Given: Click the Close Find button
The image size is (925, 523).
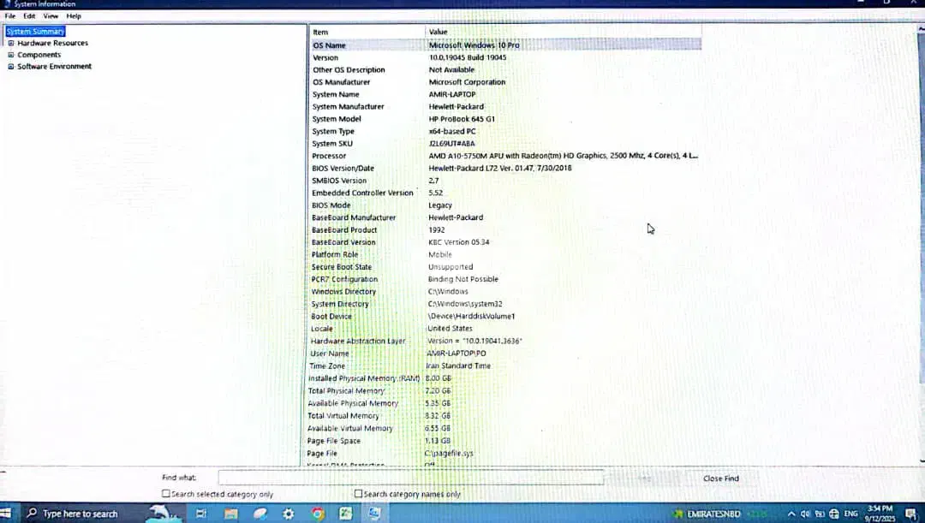Looking at the screenshot, I should (x=720, y=478).
